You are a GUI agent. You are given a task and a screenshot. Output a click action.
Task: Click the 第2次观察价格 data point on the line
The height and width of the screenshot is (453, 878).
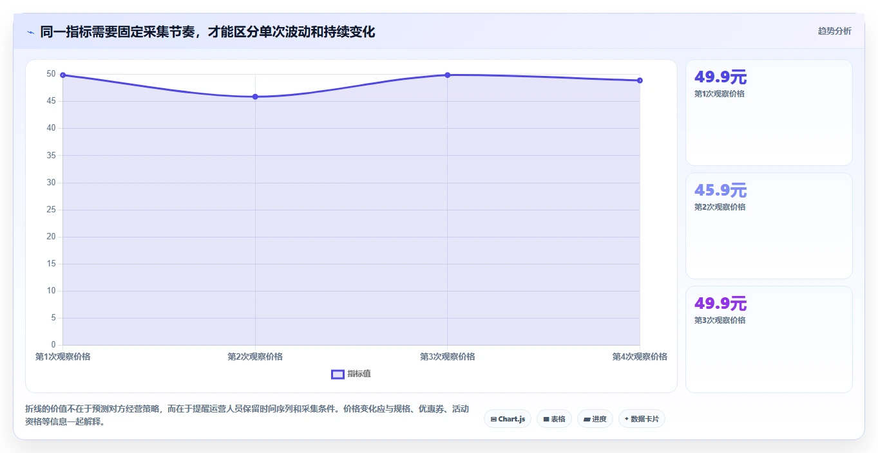[255, 97]
